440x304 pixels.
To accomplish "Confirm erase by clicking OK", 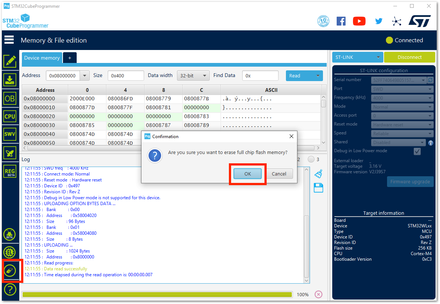I will point(247,174).
